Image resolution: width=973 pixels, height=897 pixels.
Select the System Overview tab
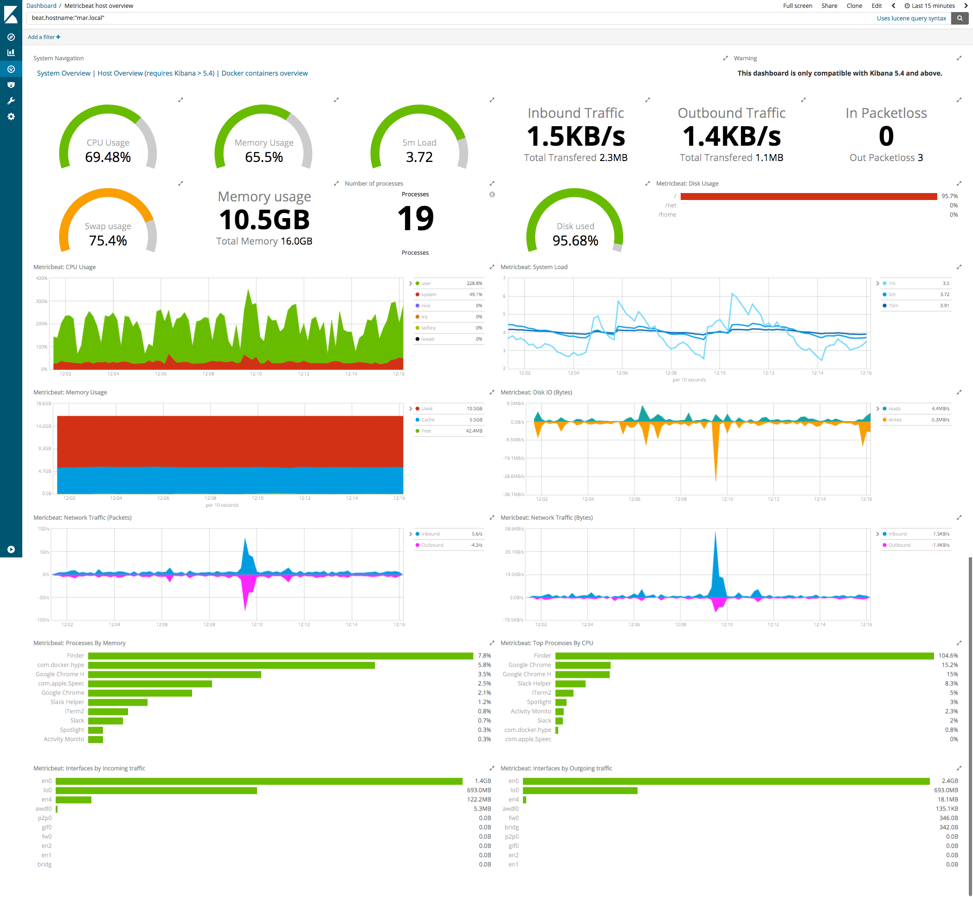click(63, 72)
